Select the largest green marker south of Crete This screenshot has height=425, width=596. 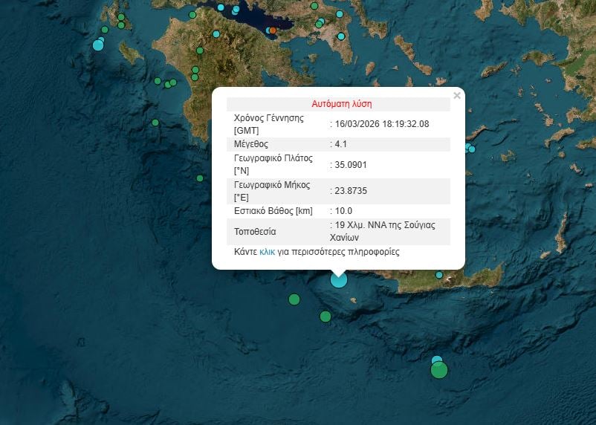tap(439, 370)
